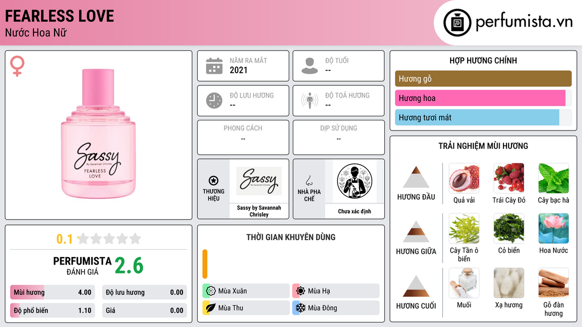
Task: Click the Perfumista Đánh Giá label
Action: [82, 266]
